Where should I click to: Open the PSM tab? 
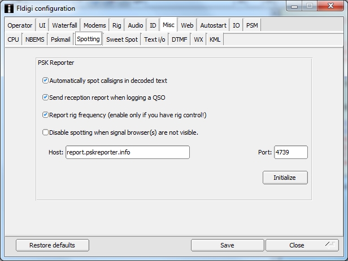(x=252, y=25)
